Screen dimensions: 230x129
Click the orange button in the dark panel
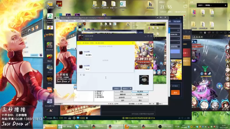(x=175, y=92)
